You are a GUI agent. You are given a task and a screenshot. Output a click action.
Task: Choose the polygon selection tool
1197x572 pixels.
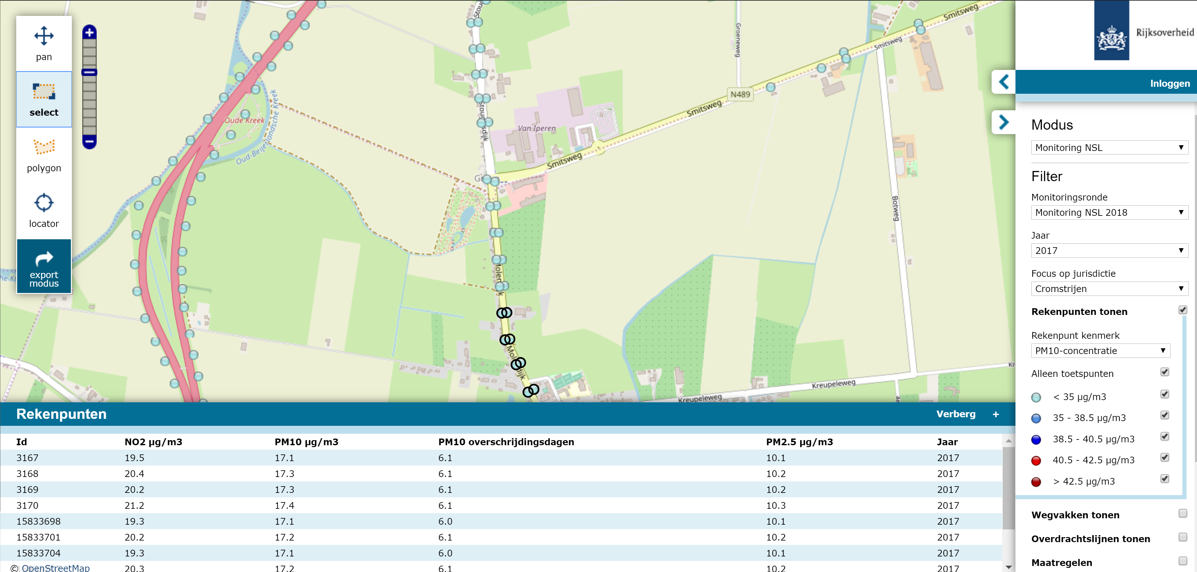(44, 155)
